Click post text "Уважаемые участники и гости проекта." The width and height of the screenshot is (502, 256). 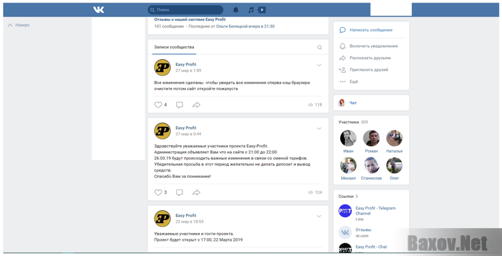(194, 233)
